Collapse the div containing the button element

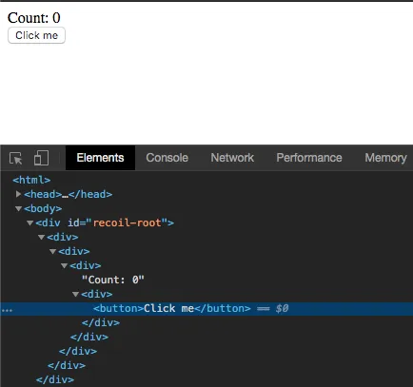point(75,294)
